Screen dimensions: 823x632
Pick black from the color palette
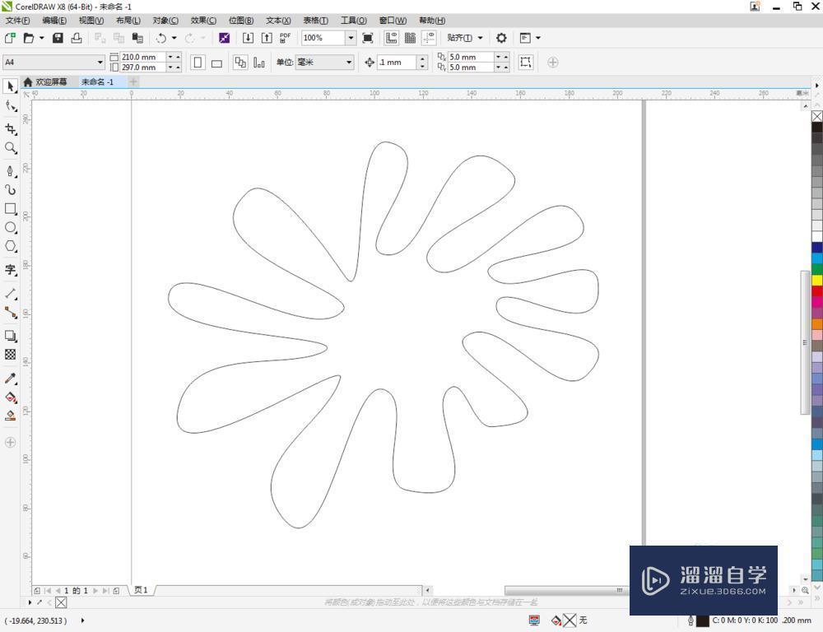tap(816, 125)
